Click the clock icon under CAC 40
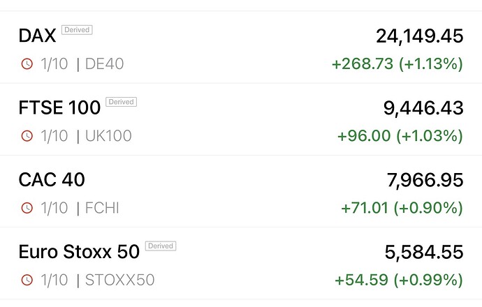482x307 pixels. 27,208
